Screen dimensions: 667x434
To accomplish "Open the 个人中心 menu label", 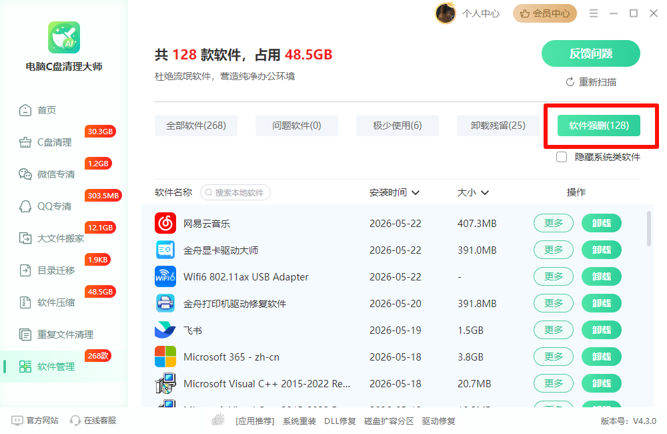I will click(481, 13).
